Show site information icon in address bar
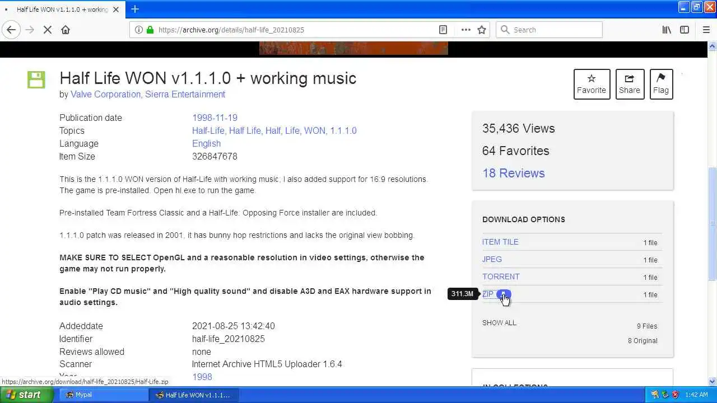 [x=139, y=30]
